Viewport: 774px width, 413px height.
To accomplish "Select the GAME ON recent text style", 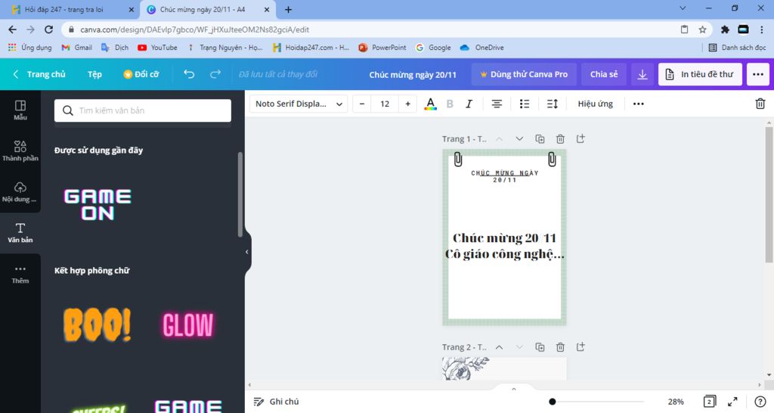I will (98, 204).
